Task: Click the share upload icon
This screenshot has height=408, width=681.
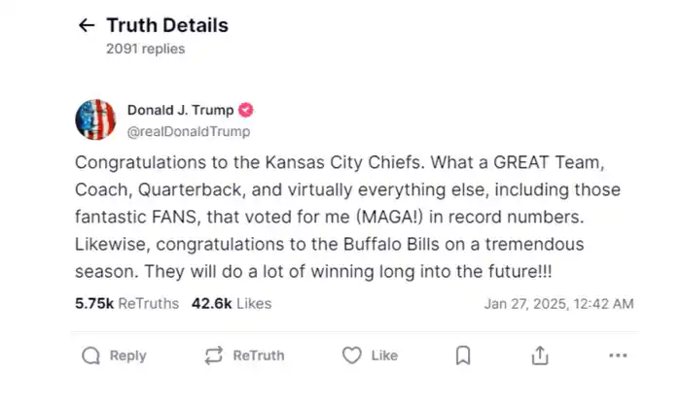Action: pos(541,356)
